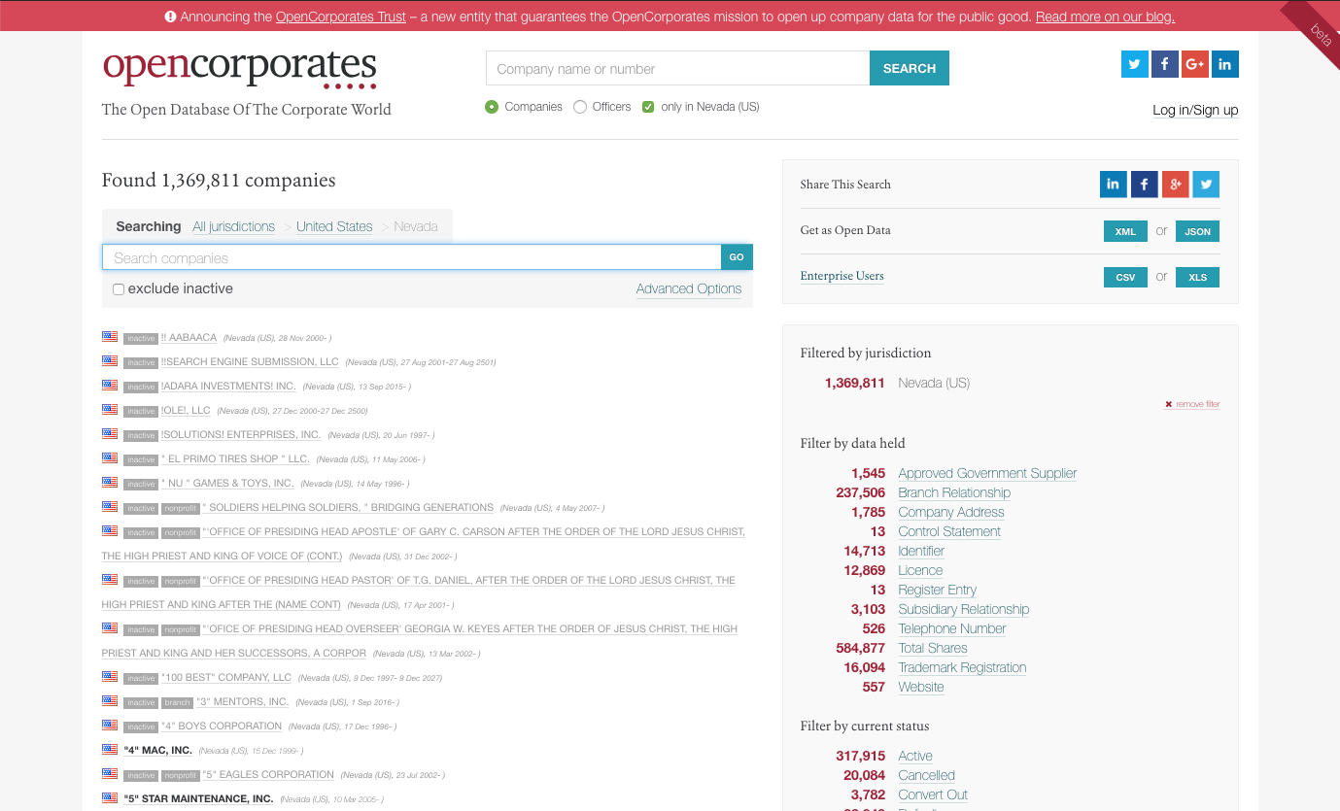Filter by Company Address

click(951, 512)
